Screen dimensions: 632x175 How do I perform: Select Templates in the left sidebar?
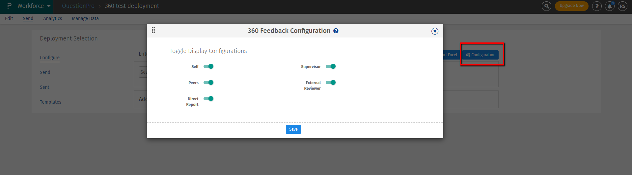point(50,102)
